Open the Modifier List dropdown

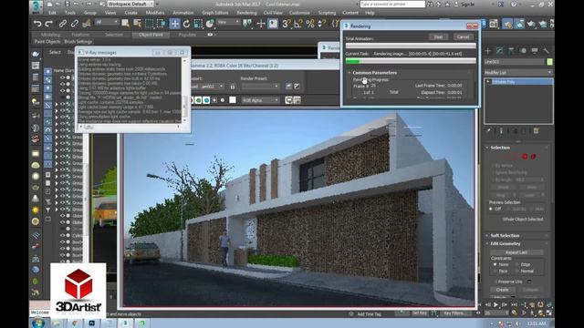[x=518, y=73]
